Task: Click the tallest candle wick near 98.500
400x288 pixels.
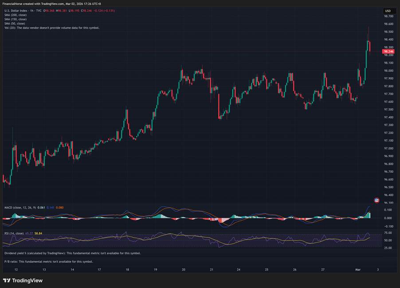Action: 368,30
